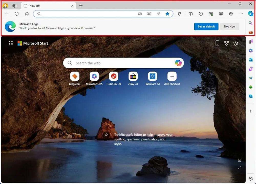The image size is (256, 184).
Task: Expand the background image to fullscreen
Action: 240,168
